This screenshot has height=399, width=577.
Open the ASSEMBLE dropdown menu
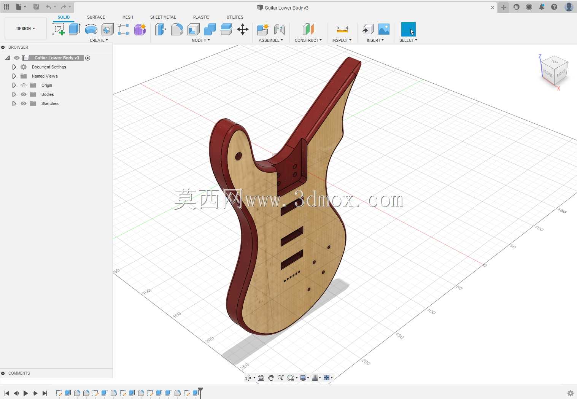pos(271,40)
